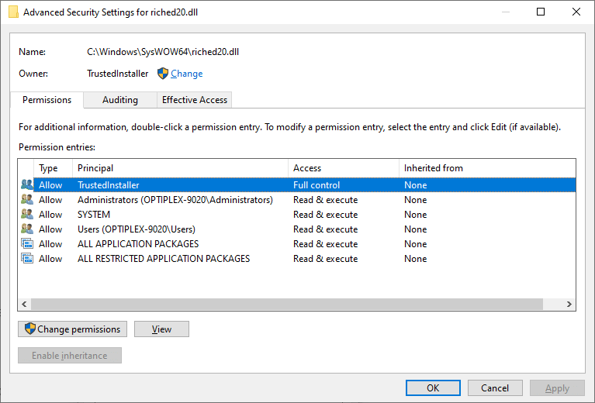Image resolution: width=595 pixels, height=403 pixels.
Task: Click the Cancel button
Action: click(x=495, y=387)
